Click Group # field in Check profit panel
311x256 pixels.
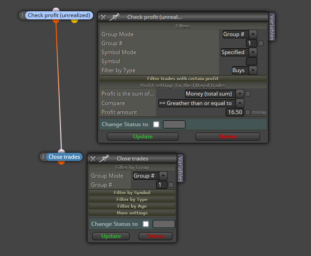click(x=251, y=43)
